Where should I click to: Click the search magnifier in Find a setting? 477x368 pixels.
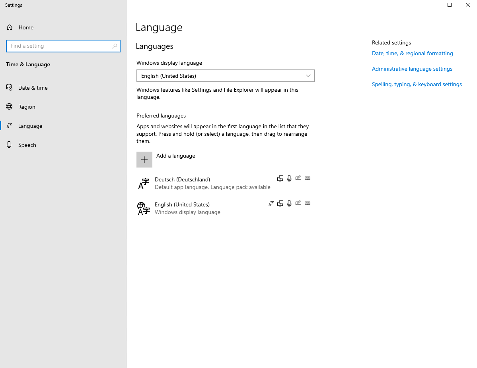(x=115, y=46)
